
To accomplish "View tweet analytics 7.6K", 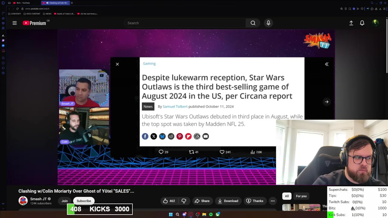I will click(256, 152).
